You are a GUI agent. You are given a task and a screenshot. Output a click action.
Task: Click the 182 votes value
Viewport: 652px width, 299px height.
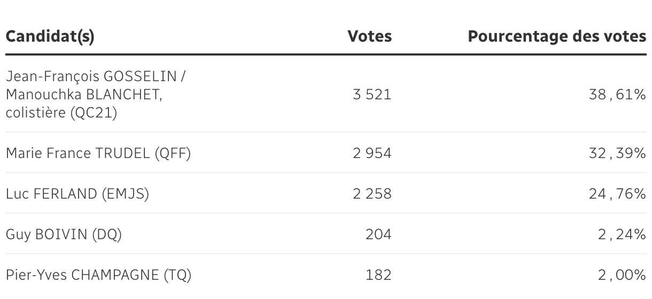pyautogui.click(x=378, y=275)
